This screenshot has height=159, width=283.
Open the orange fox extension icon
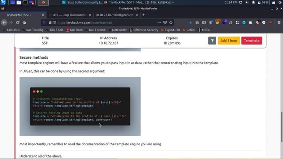pyautogui.click(x=218, y=22)
